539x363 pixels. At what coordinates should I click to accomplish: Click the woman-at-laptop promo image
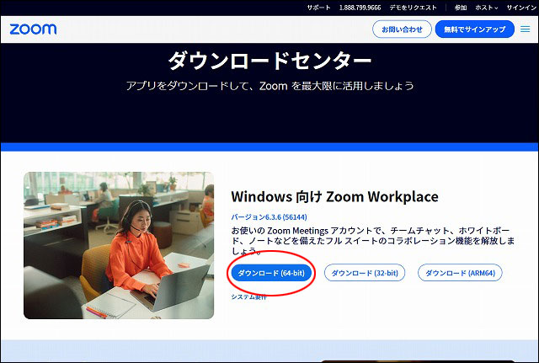coord(119,245)
